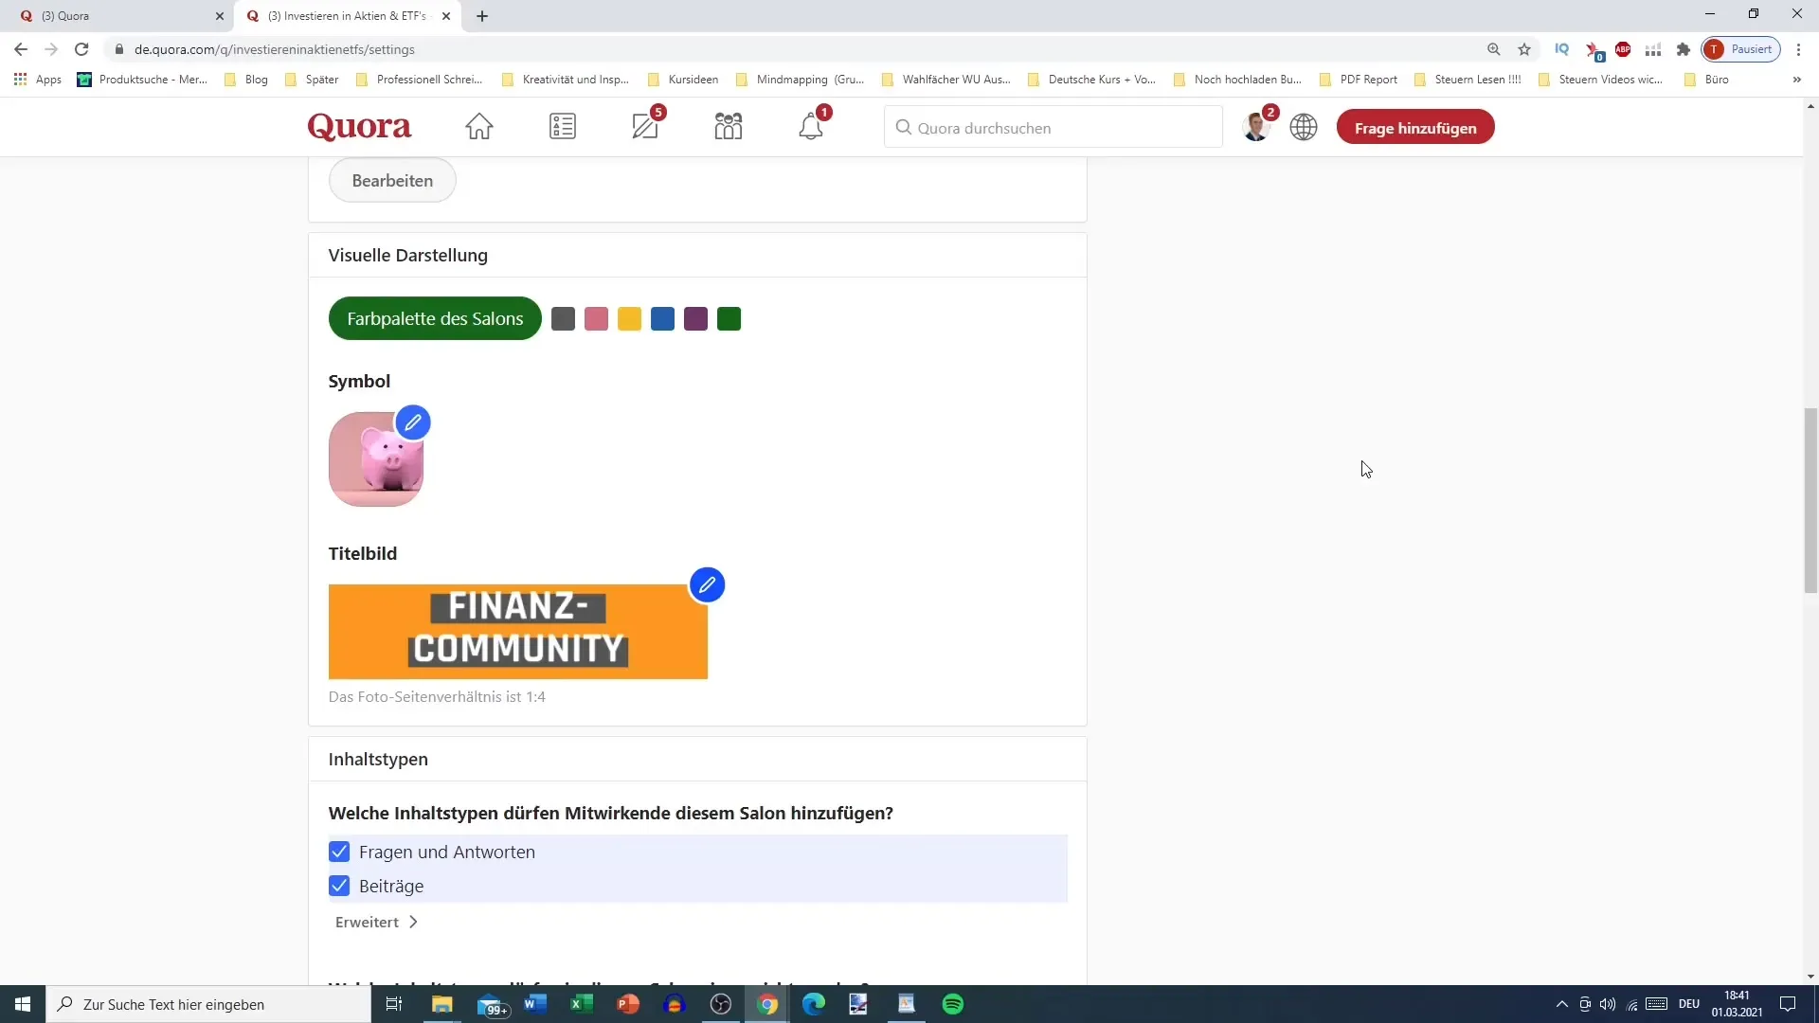This screenshot has height=1023, width=1819.
Task: Go back in browser history
Action: point(21,49)
